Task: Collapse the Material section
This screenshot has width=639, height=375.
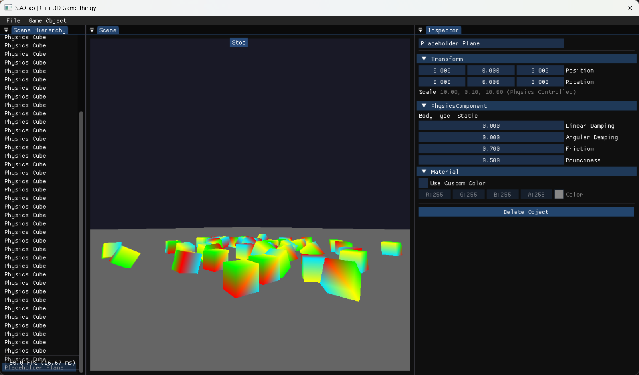Action: coord(424,172)
